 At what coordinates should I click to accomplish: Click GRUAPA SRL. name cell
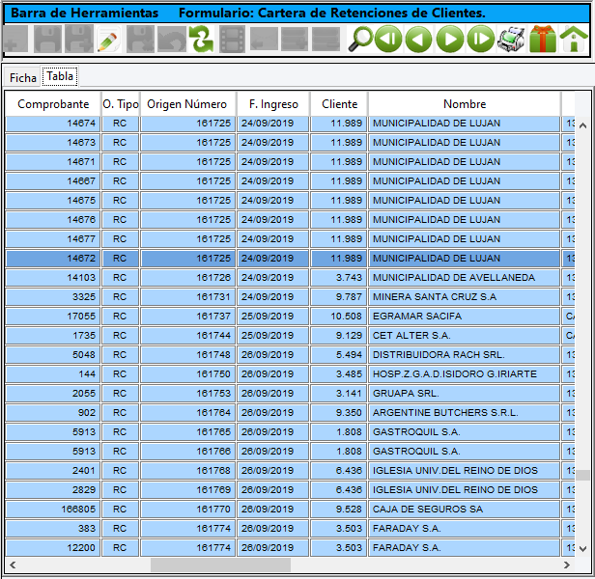pyautogui.click(x=464, y=394)
